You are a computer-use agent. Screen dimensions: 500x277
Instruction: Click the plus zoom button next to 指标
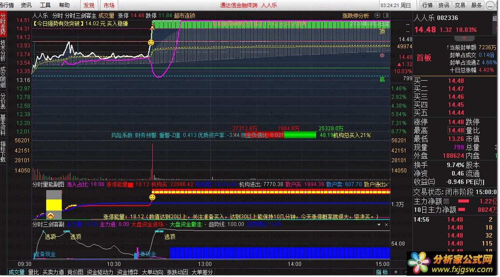click(396, 272)
